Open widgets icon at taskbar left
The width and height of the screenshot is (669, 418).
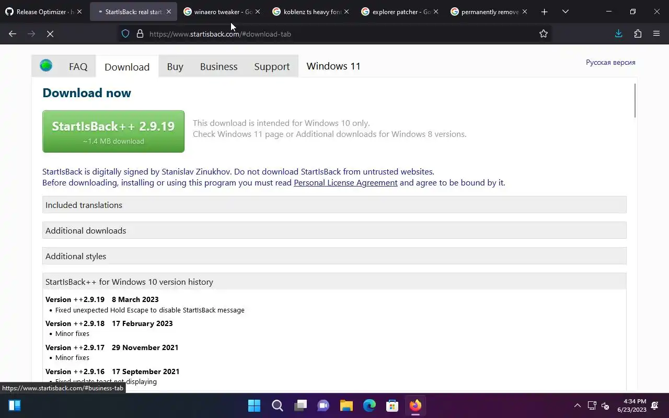click(15, 405)
